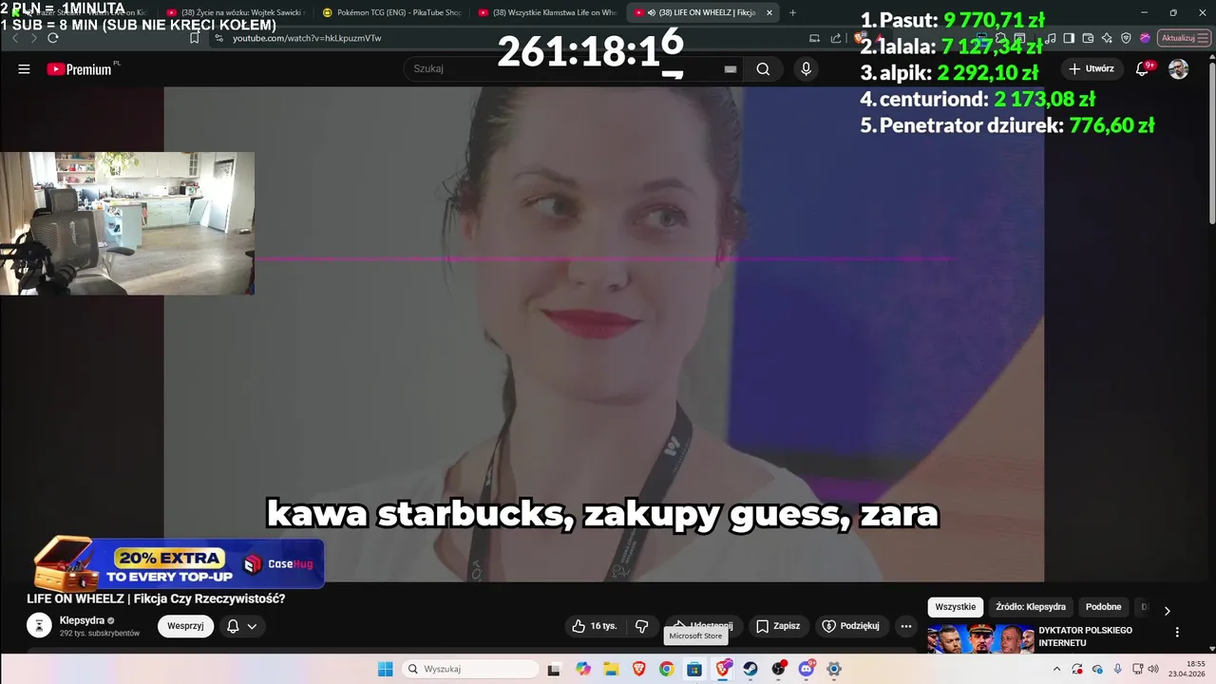
Task: Open Brave Shields lion icon
Action: click(x=860, y=38)
